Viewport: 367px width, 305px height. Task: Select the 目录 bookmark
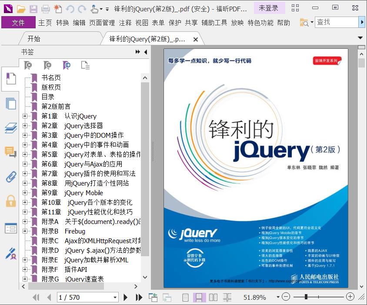tap(48, 97)
